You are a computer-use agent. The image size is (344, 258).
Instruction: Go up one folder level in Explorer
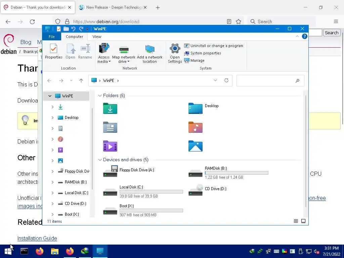[x=81, y=81]
